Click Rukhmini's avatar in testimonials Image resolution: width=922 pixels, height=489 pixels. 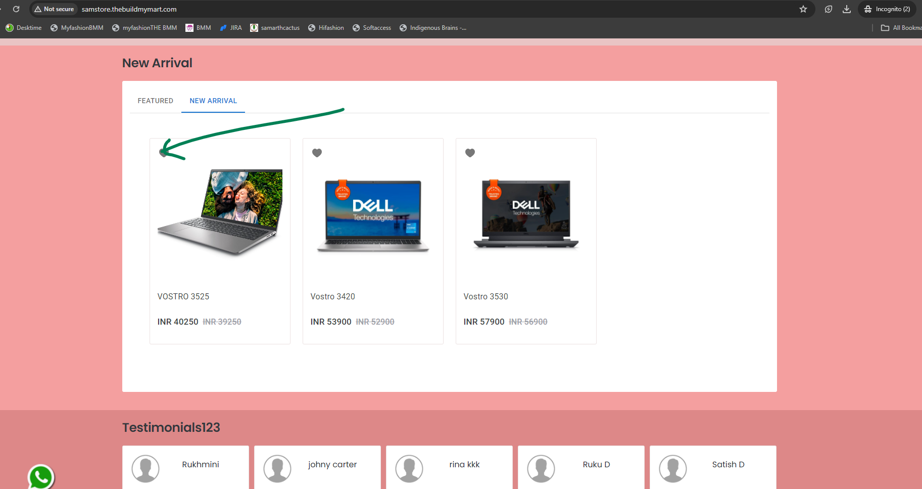(145, 469)
